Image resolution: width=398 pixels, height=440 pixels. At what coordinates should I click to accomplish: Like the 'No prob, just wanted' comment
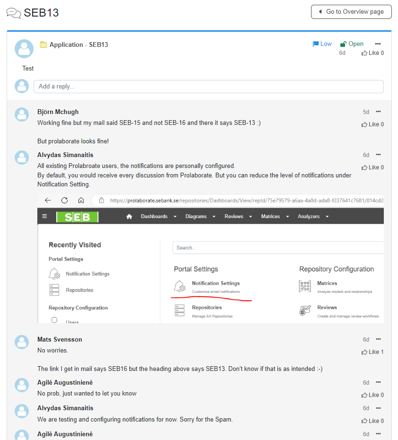pos(372,395)
